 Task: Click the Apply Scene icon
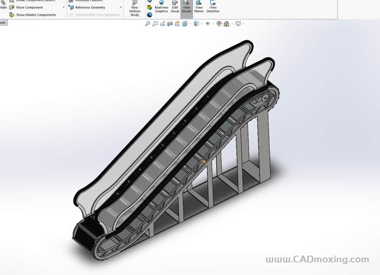[x=226, y=24]
